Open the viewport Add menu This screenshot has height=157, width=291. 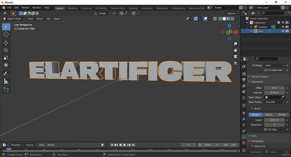tap(48, 19)
